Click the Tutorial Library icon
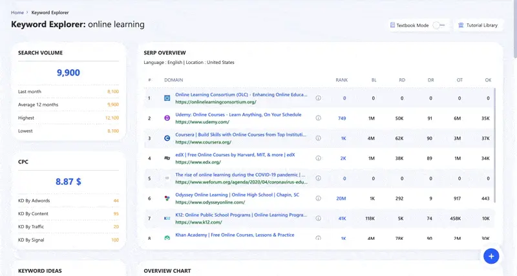Image resolution: width=517 pixels, height=276 pixels. (x=461, y=25)
